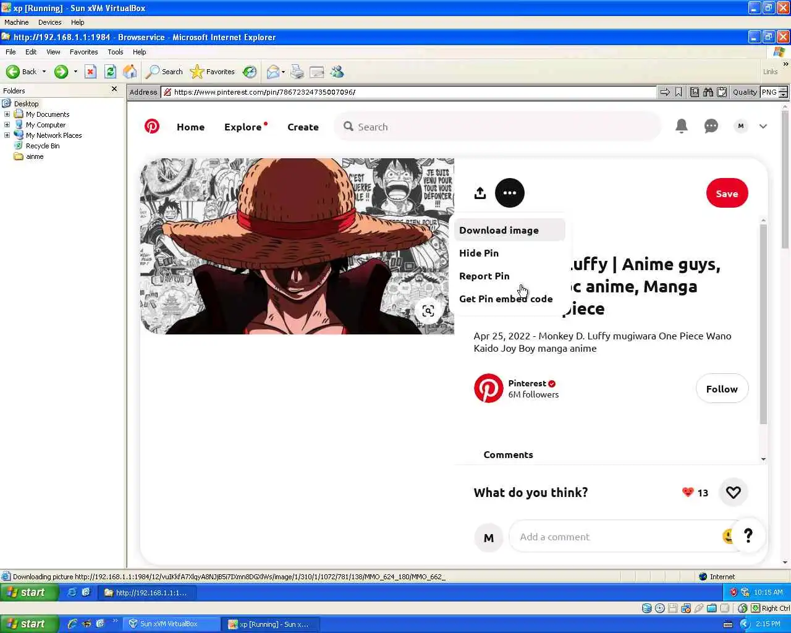Click the binoculars find icon
This screenshot has height=633, width=791.
tap(708, 92)
